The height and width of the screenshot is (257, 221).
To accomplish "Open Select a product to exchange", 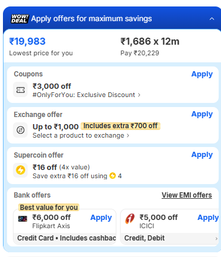I will click(81, 135).
